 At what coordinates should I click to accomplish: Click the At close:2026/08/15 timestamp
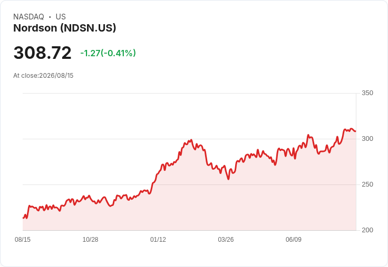43,76
